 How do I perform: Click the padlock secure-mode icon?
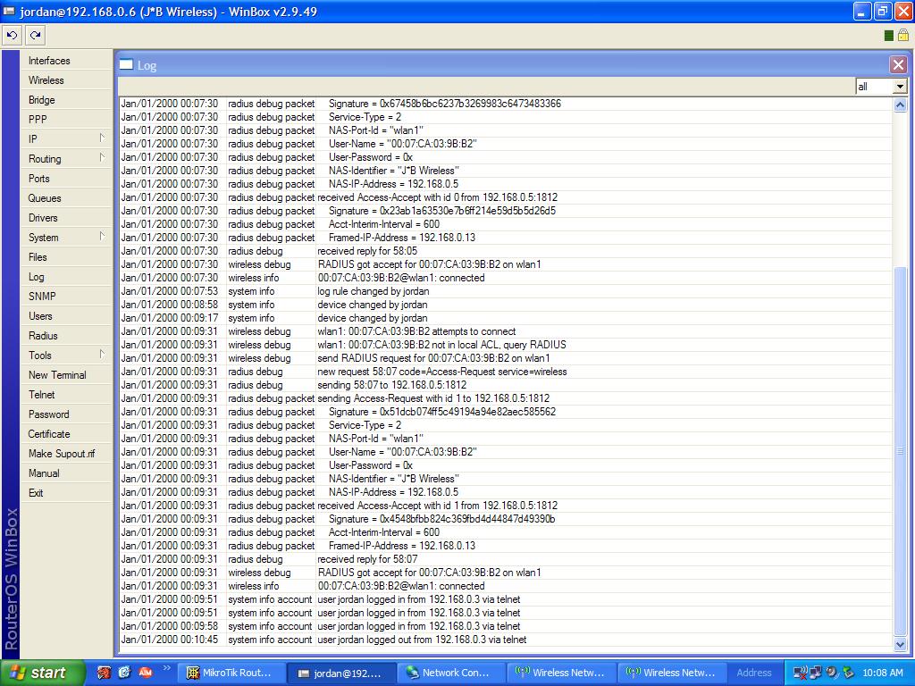902,36
